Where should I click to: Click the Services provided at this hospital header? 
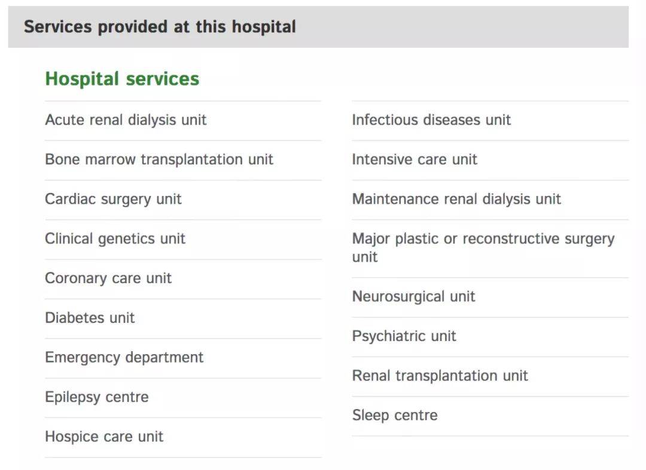160,27
